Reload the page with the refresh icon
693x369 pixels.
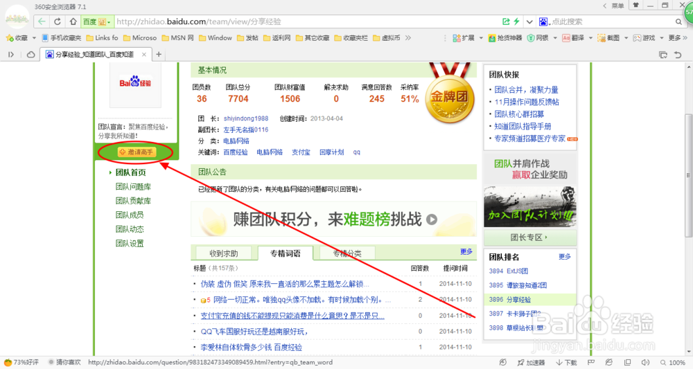point(58,21)
